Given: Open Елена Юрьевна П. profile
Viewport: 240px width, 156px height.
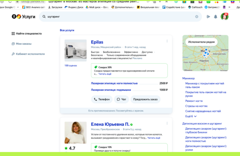Looking at the screenshot, I should [110, 124].
